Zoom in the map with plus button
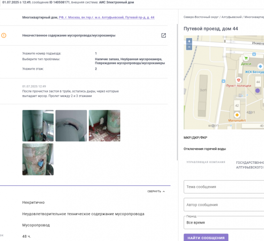Screen dimensions: 264x241 tap(189, 41)
